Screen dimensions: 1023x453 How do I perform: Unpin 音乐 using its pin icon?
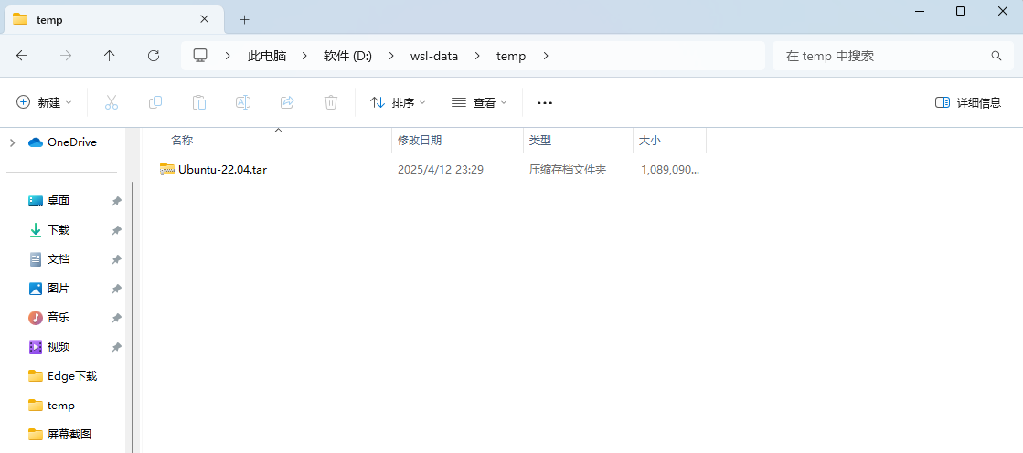116,318
